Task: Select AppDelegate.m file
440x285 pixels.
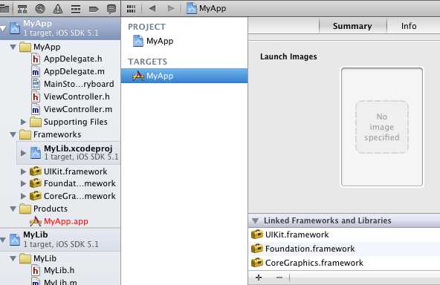Action: [x=68, y=71]
